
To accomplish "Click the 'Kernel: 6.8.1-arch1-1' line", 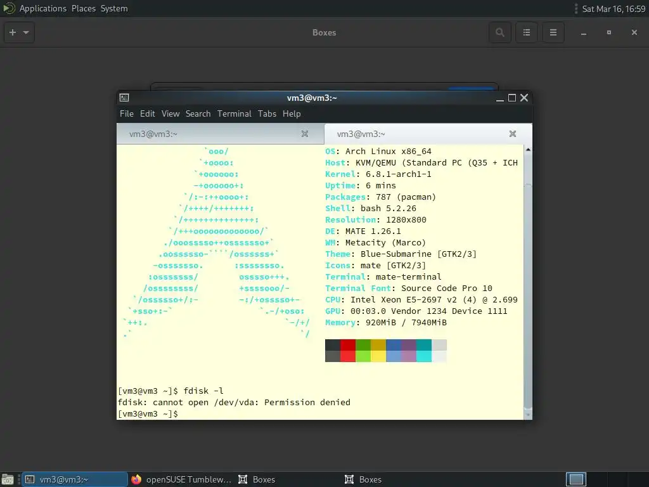I will tap(378, 174).
